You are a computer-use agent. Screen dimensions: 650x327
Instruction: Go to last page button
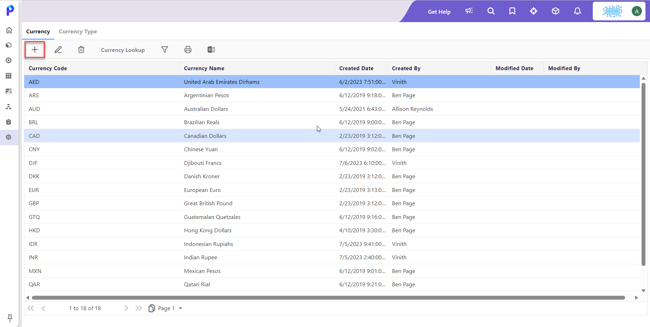tap(139, 308)
